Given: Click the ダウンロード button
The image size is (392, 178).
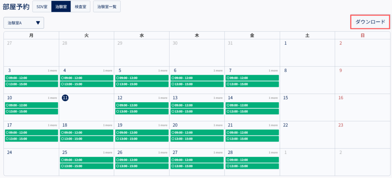Looking at the screenshot, I should [x=370, y=22].
